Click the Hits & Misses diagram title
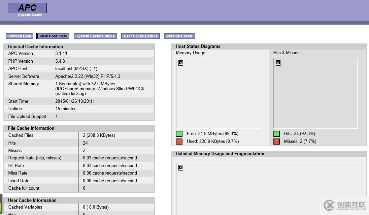Screen dimensions: 369x215 click(286, 53)
